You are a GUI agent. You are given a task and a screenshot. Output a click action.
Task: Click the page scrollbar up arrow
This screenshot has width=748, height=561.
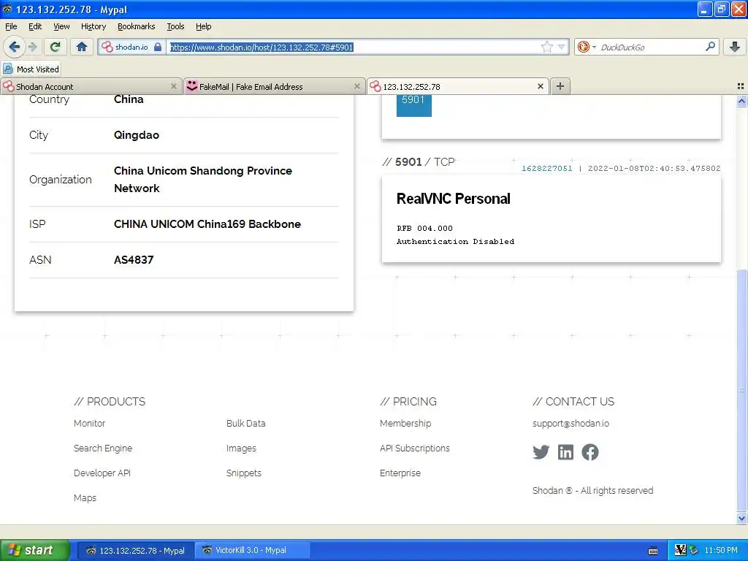click(741, 101)
